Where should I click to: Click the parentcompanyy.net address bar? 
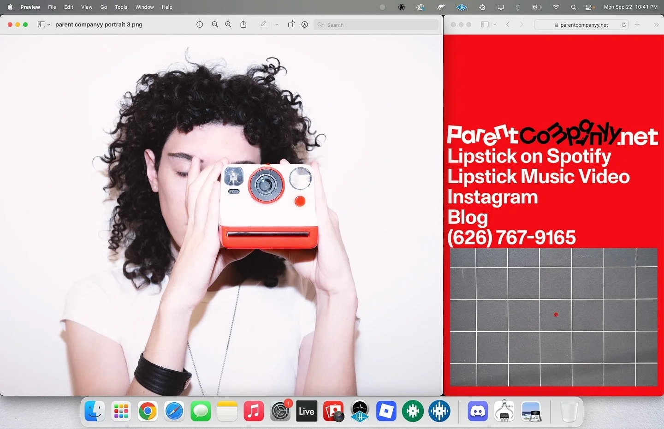coord(581,25)
